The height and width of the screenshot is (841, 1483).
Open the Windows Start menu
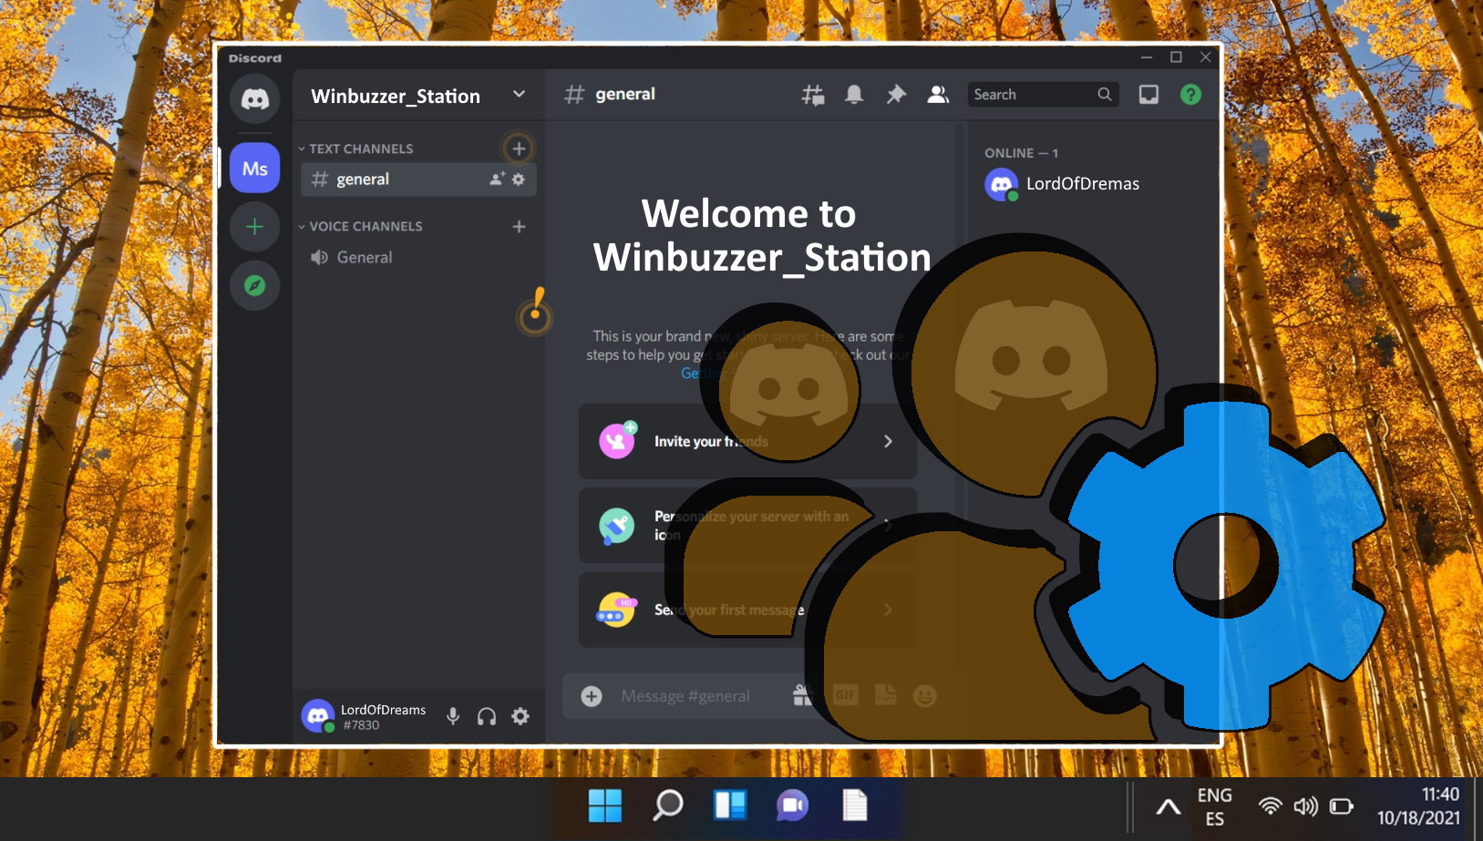coord(605,805)
